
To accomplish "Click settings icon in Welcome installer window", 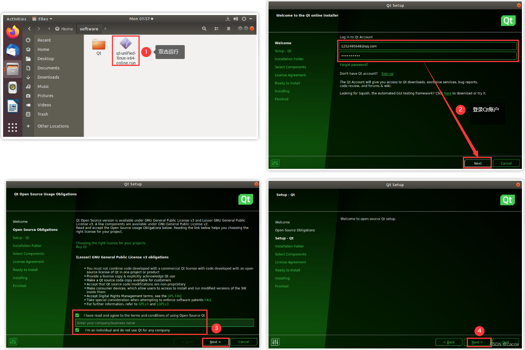I will point(275,163).
